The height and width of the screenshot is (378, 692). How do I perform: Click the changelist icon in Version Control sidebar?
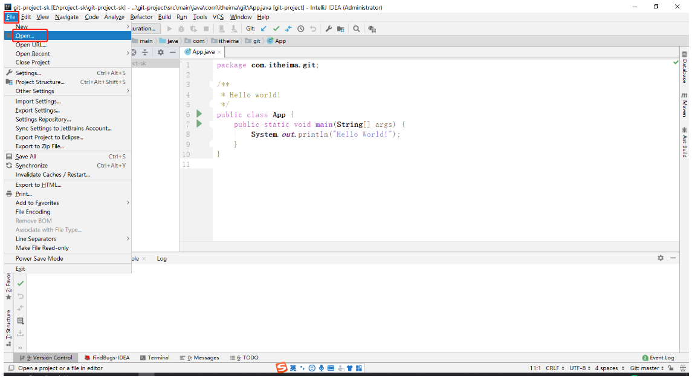pos(21,321)
